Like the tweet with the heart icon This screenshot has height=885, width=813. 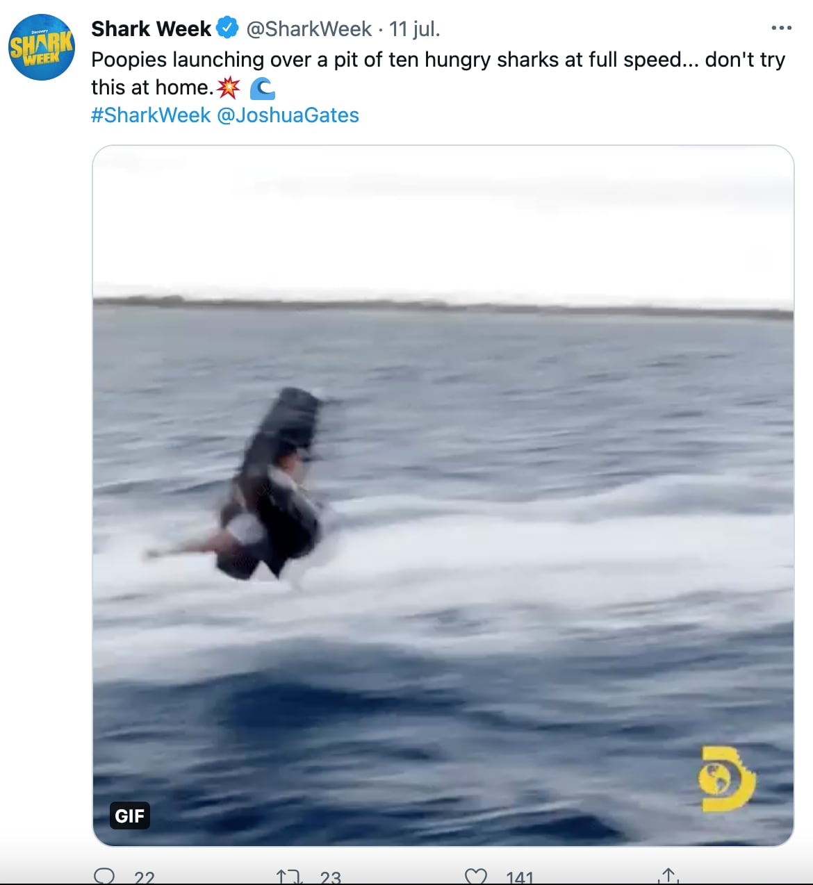[475, 877]
